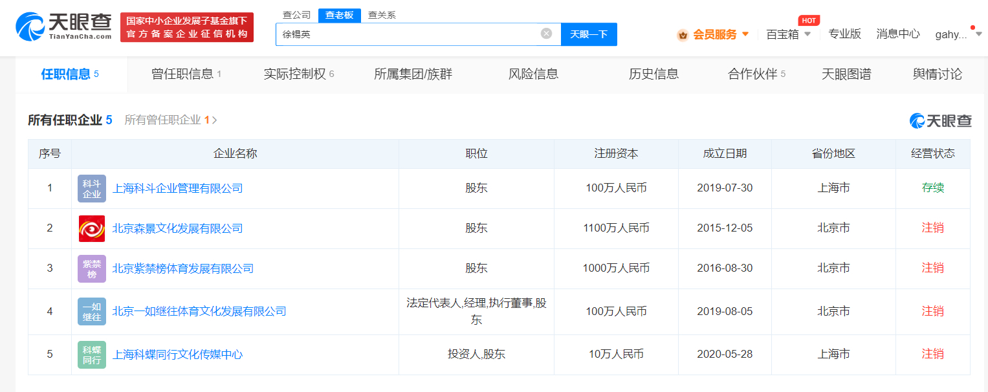988x392 pixels.
Task: Open the 上海科斗企业管理 company logo
Action: [x=92, y=188]
